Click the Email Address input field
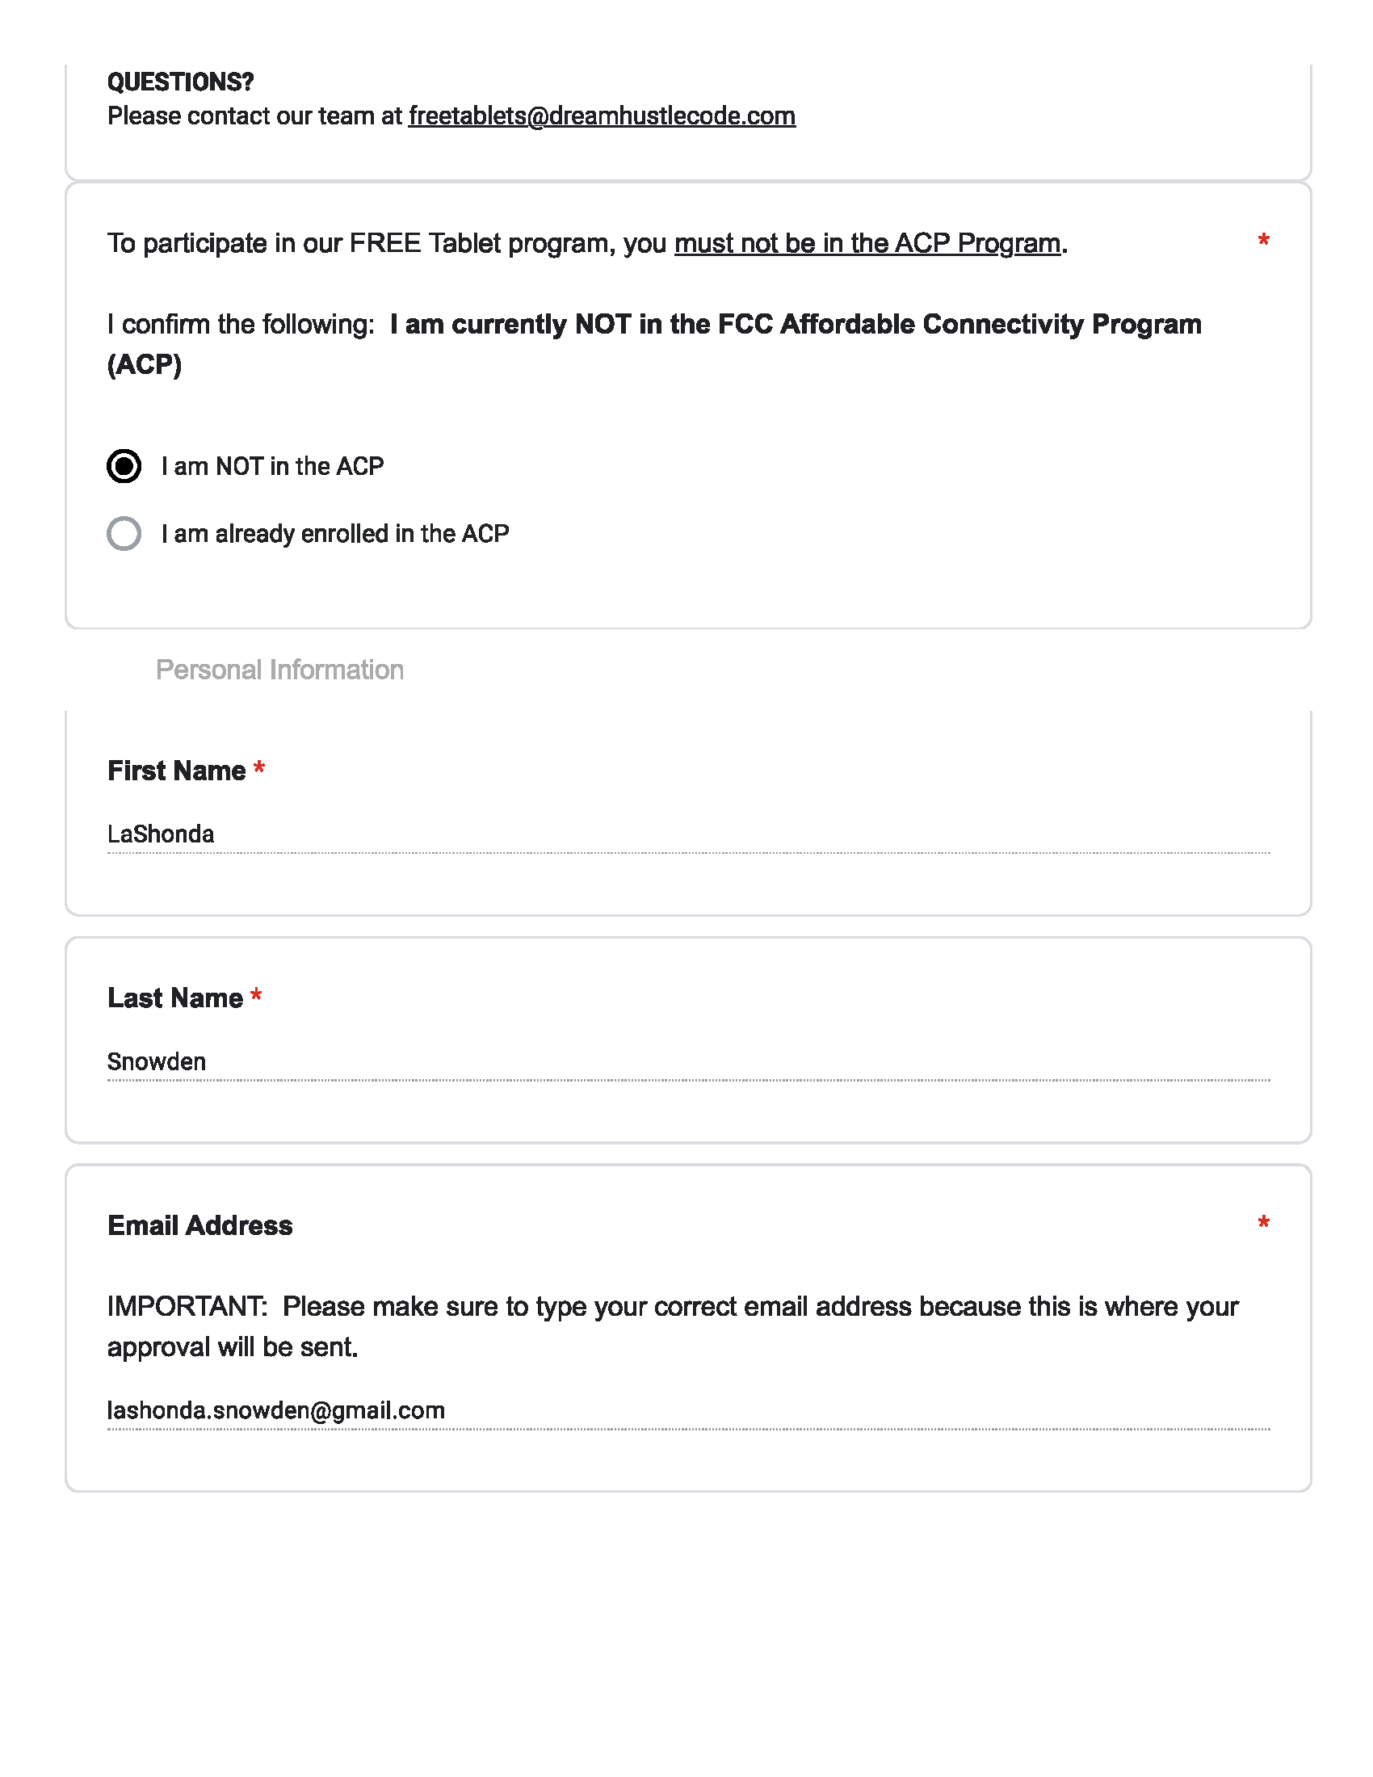The height and width of the screenshot is (1777, 1373). click(688, 1410)
